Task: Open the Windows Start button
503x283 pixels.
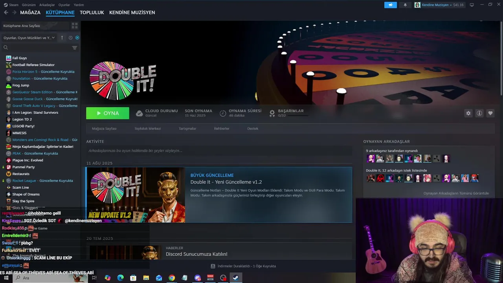Action: [6, 278]
